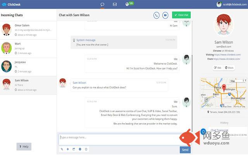Click the location pin icon beside Tel aviv
Viewport: 248px width, 155px height.
(x=208, y=112)
